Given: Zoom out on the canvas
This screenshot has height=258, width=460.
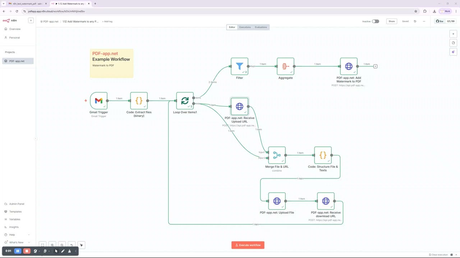Looking at the screenshot, I should click(x=62, y=245).
